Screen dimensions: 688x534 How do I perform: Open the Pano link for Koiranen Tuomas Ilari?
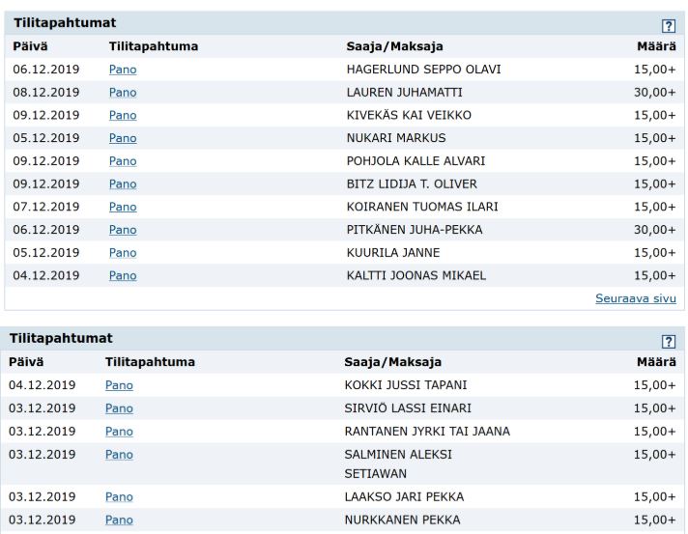[123, 207]
